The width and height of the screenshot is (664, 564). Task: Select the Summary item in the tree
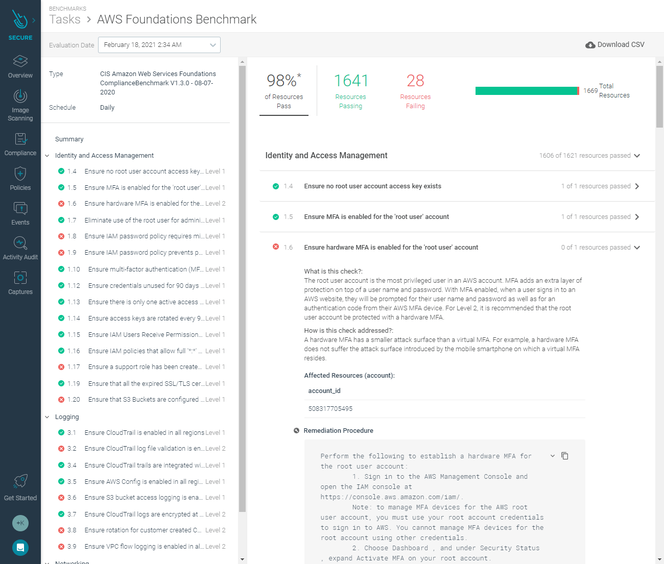[69, 139]
